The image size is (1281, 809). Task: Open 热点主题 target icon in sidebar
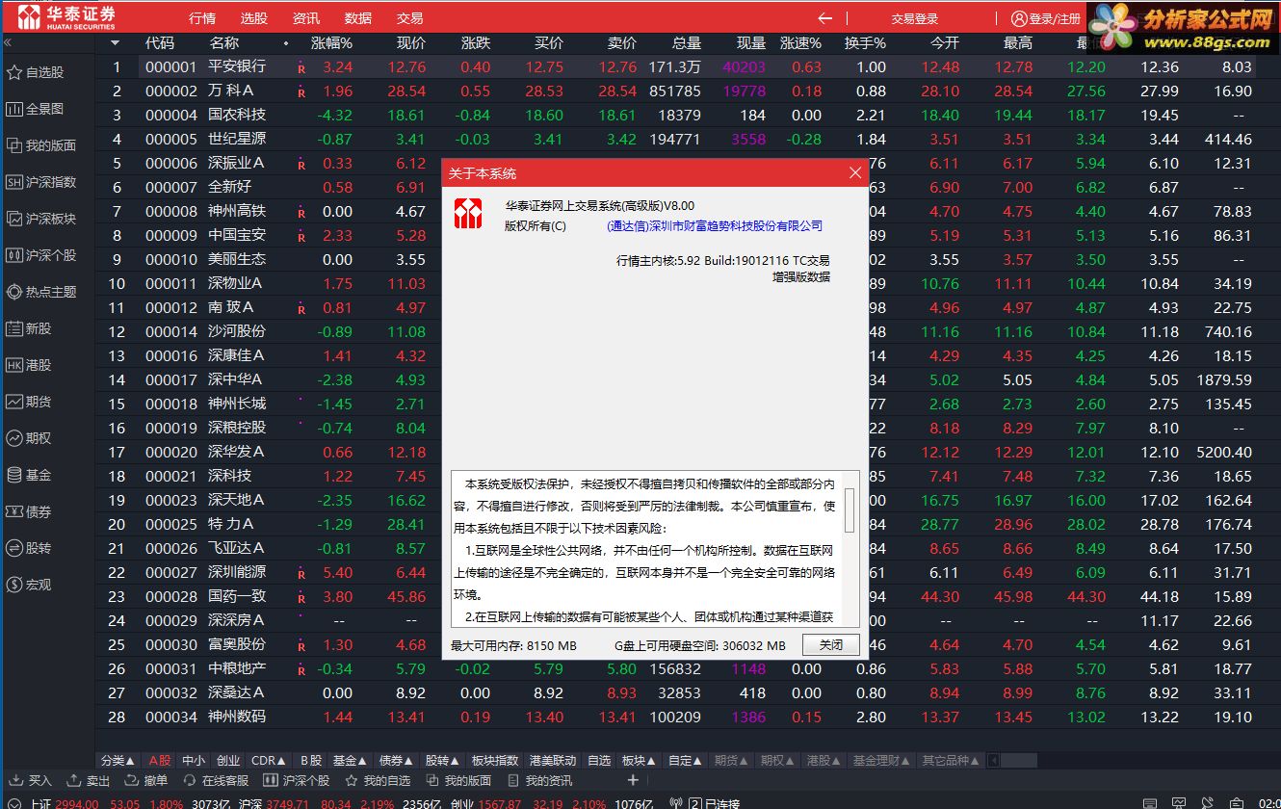[x=14, y=292]
